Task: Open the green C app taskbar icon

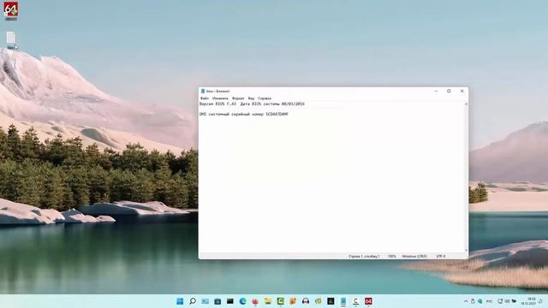Action: point(280,301)
